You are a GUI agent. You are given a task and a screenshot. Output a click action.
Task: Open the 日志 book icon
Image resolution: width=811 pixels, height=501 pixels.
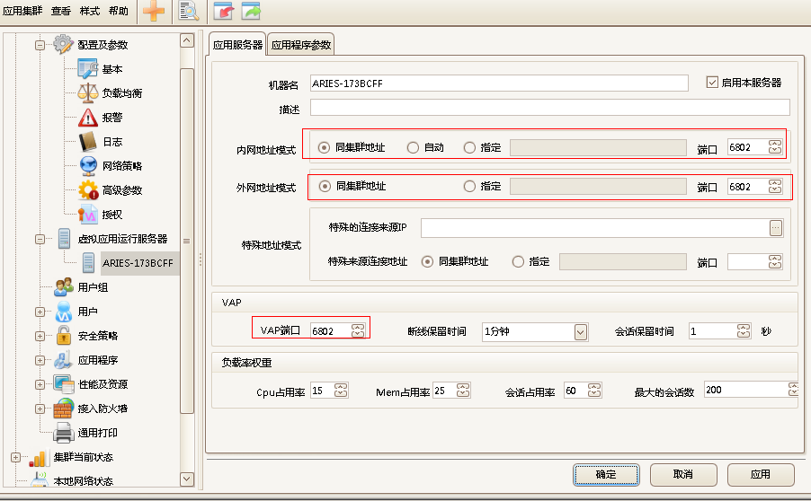coord(88,142)
